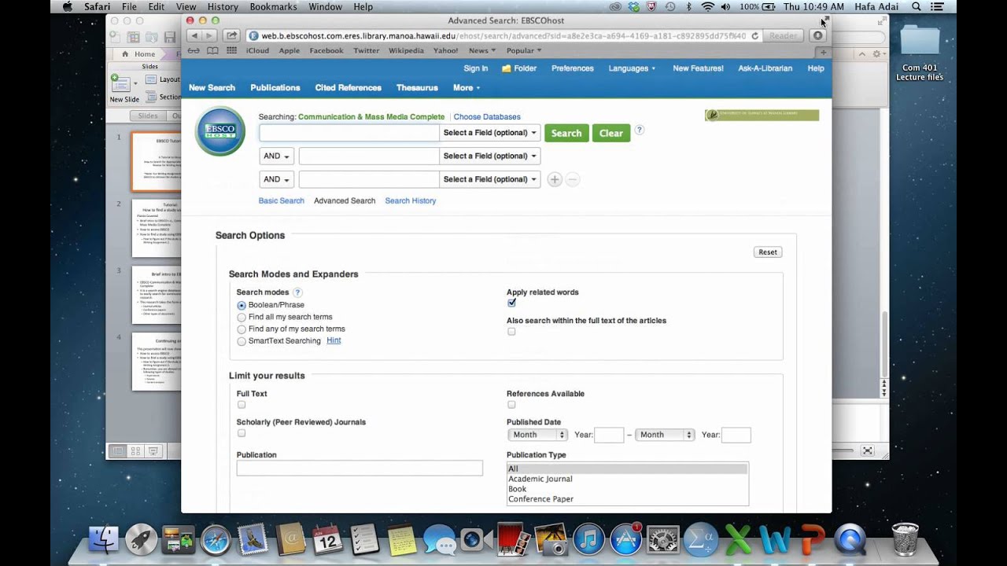The height and width of the screenshot is (566, 1007).
Task: Toggle Apply related words checkbox
Action: pos(511,303)
